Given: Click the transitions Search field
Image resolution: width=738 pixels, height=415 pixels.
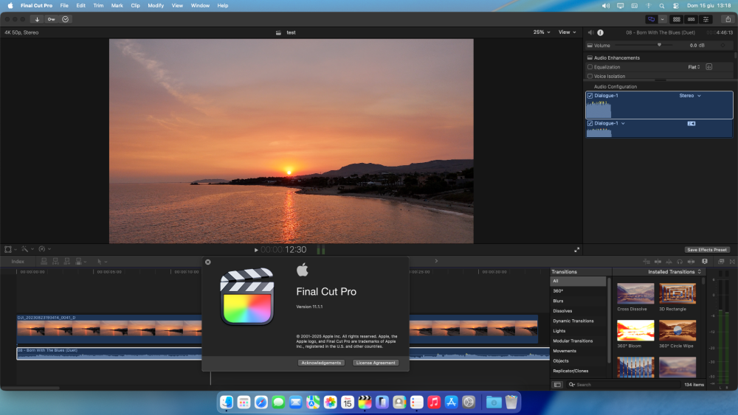Looking at the screenshot, I should [623, 385].
